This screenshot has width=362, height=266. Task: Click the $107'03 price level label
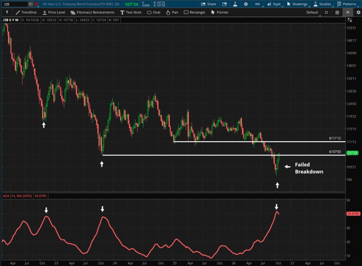point(335,152)
